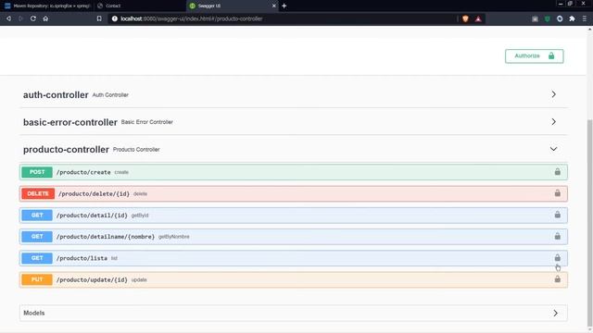Click the page vertical scrollbar thumb
The image size is (593, 333).
[x=589, y=223]
